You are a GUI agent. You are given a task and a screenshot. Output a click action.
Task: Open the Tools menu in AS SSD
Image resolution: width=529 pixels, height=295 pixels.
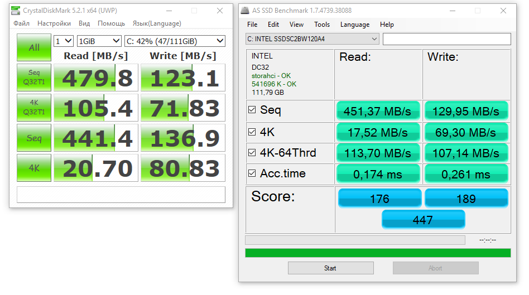pyautogui.click(x=322, y=25)
